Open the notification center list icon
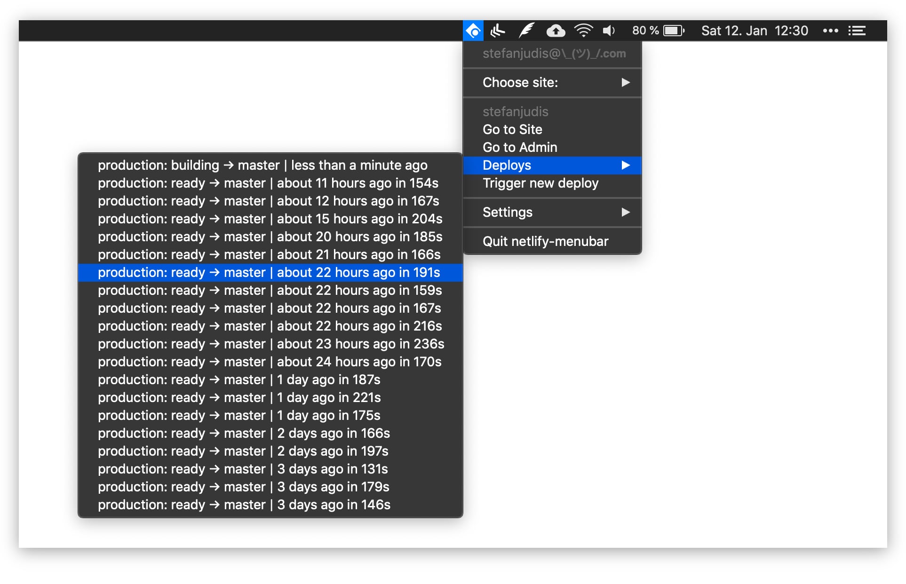The width and height of the screenshot is (906, 584). pos(857,31)
